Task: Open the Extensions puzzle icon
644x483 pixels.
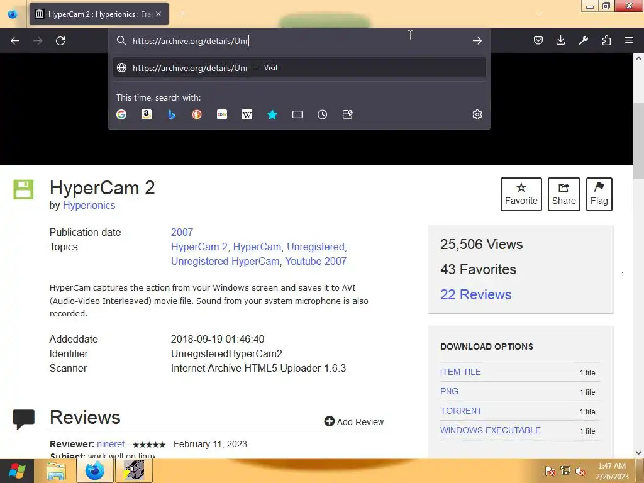Action: click(606, 40)
